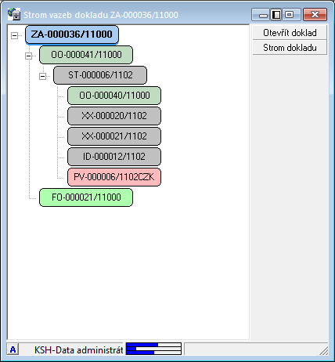Select the OO-000041/11000 green node
Viewport: 335px width, 362px height.
86,55
